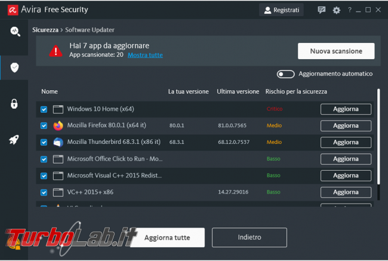The width and height of the screenshot is (388, 261).
Task: Open the Privacy padlock sidebar icon
Action: click(x=14, y=104)
